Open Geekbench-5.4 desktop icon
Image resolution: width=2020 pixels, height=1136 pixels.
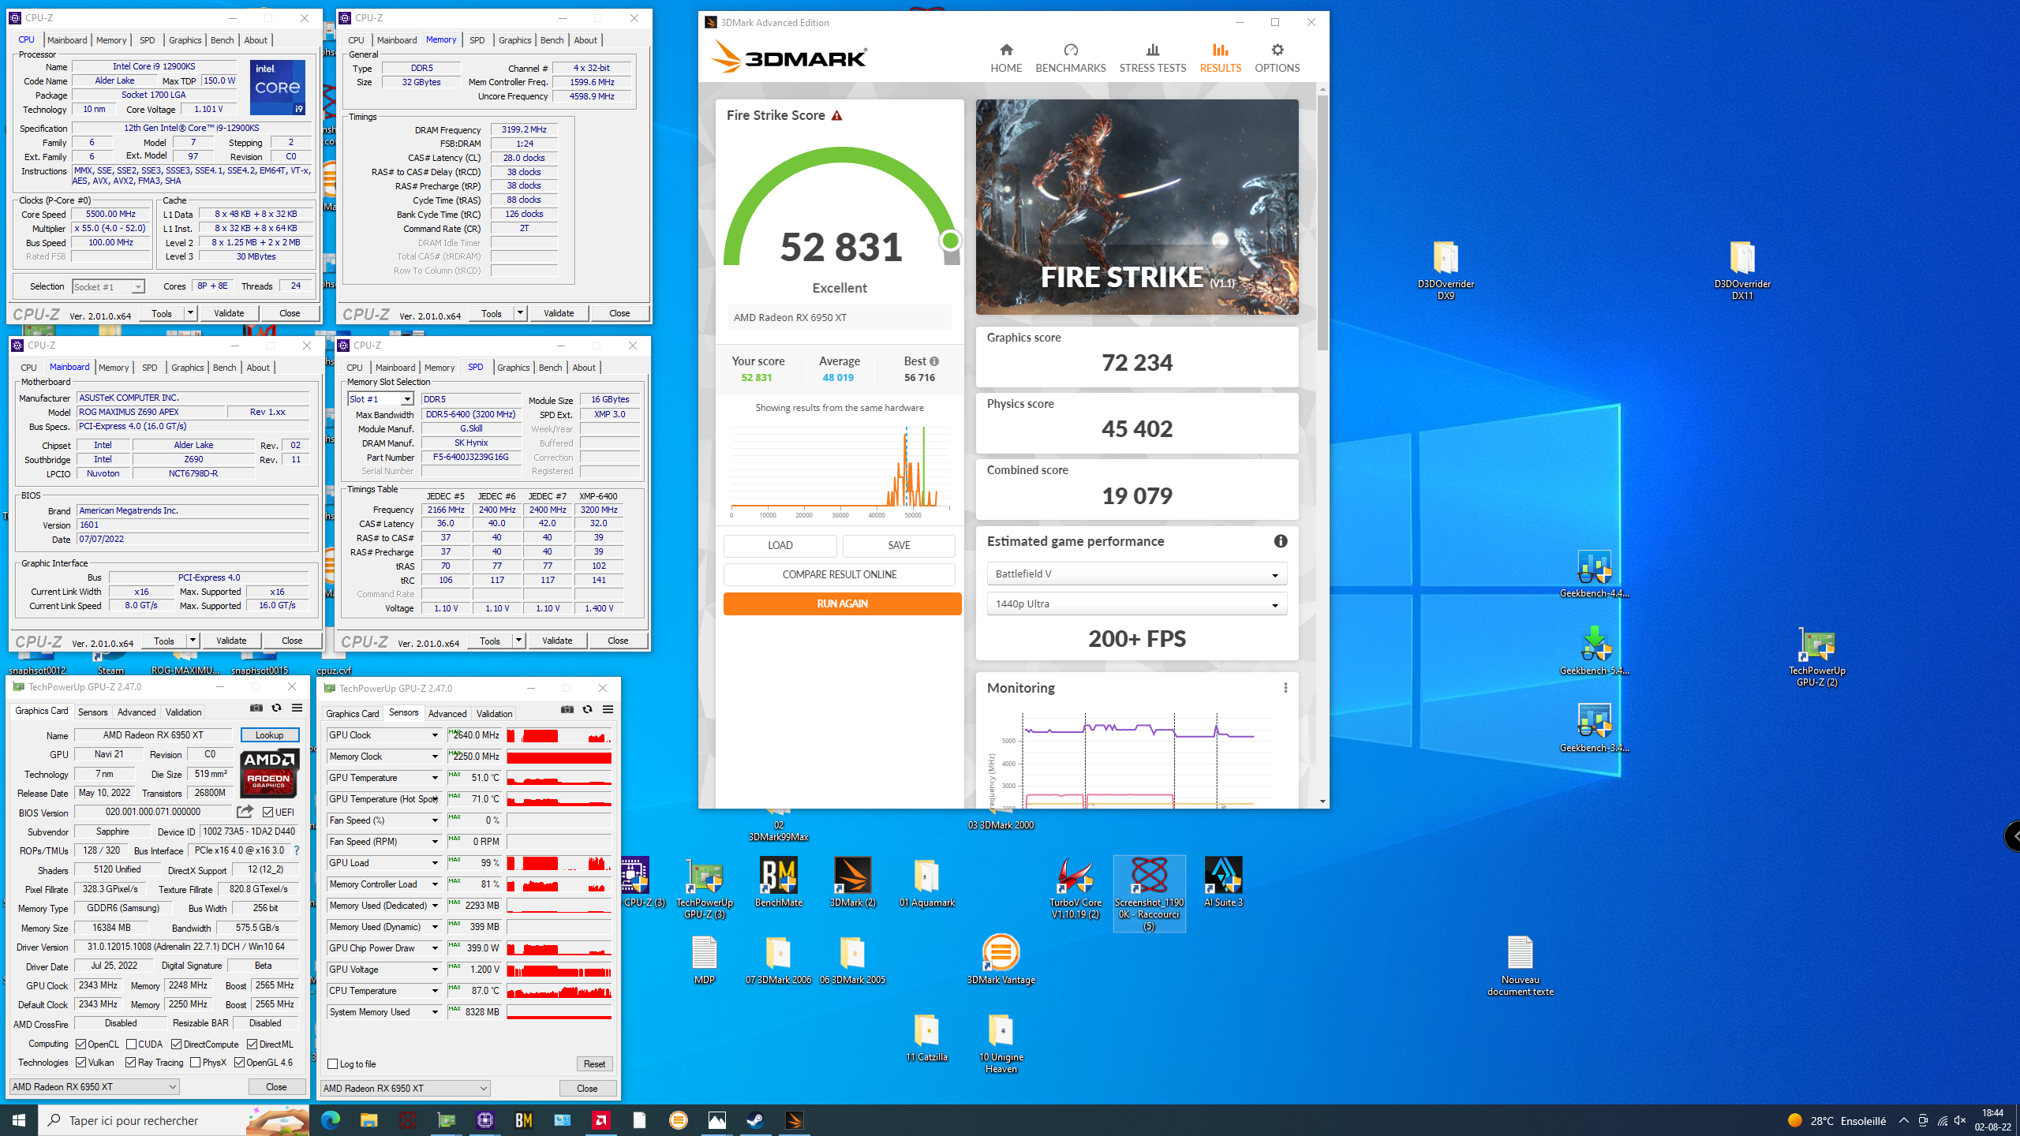pos(1594,651)
